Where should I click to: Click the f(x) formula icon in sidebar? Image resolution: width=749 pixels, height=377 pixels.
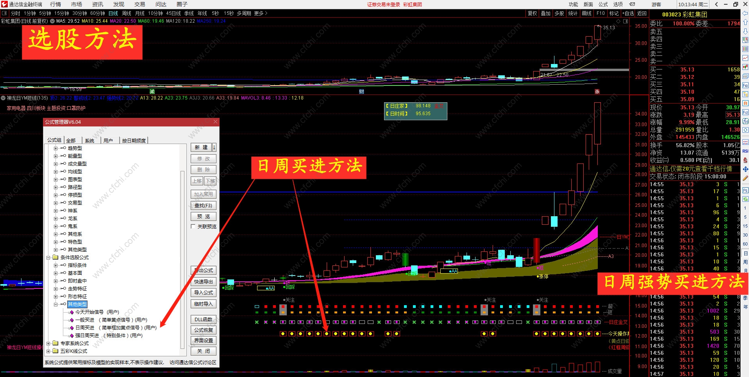pos(745,121)
